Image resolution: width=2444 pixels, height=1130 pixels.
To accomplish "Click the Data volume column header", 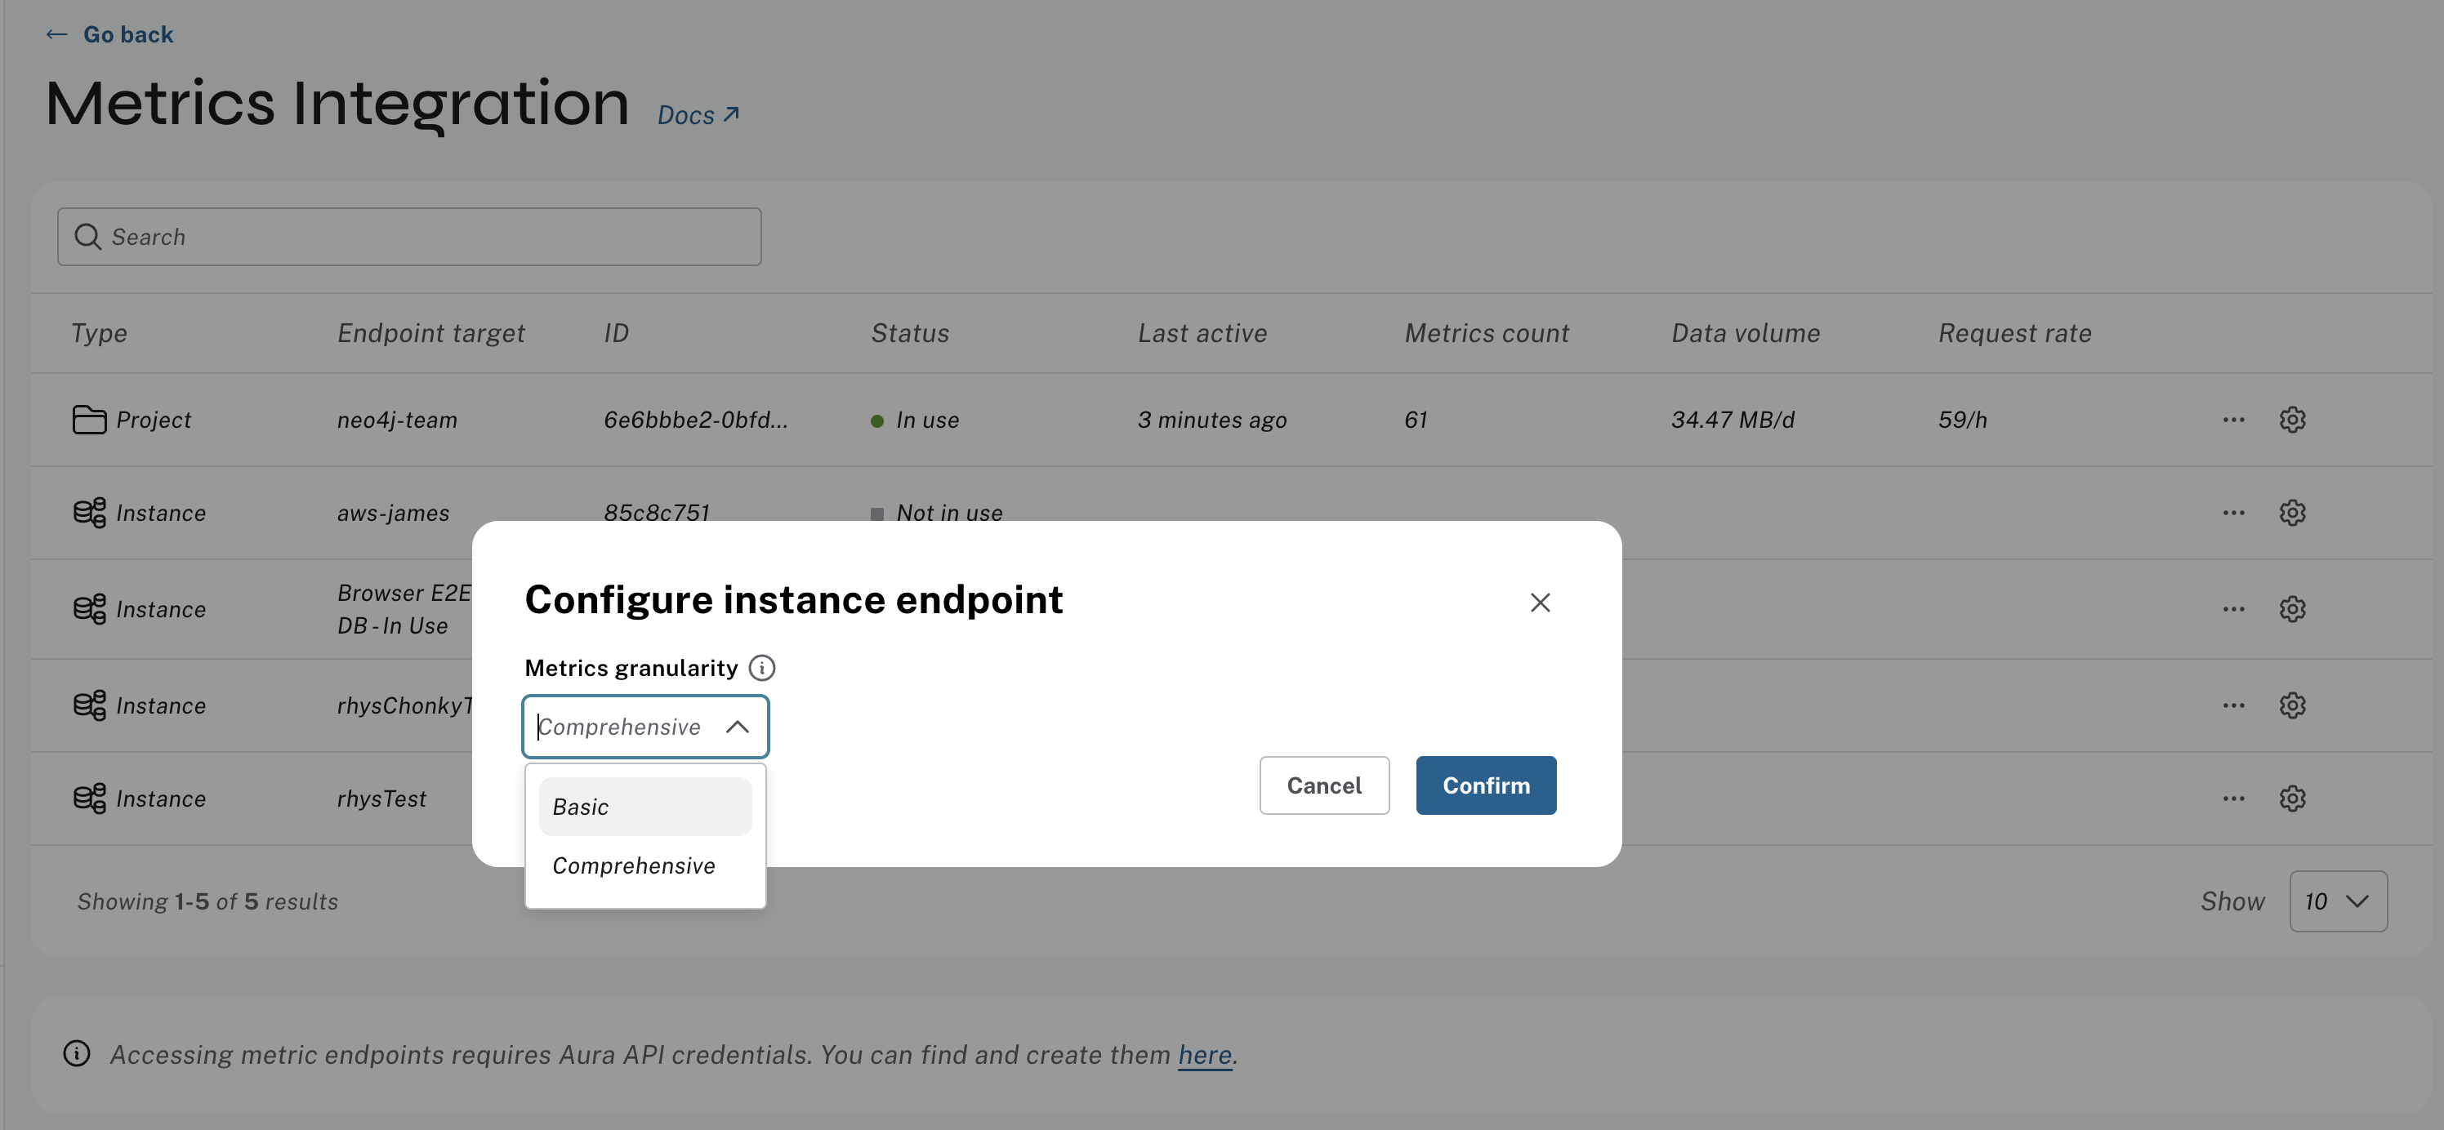I will (x=1746, y=334).
